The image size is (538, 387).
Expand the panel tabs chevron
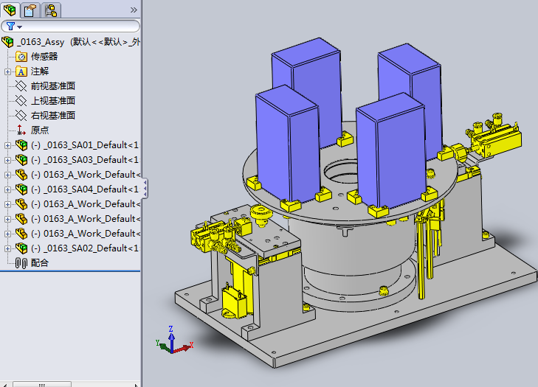134,10
